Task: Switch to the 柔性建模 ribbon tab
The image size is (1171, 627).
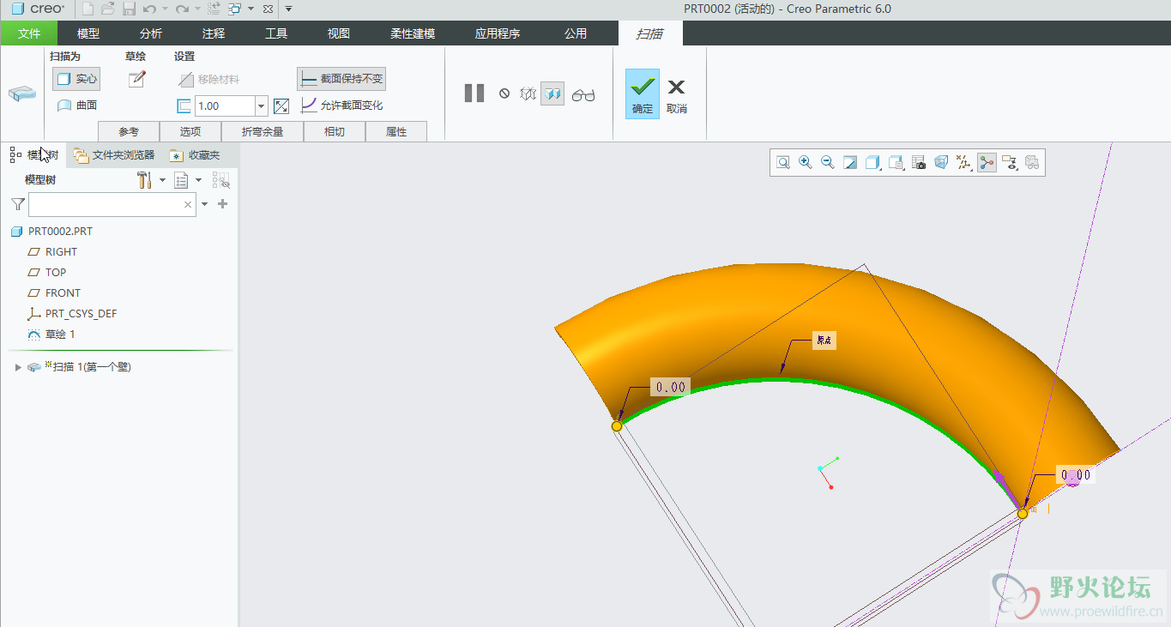Action: pos(413,33)
